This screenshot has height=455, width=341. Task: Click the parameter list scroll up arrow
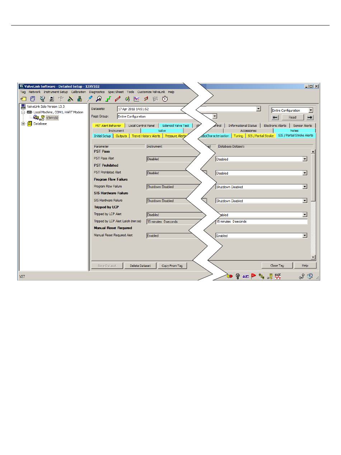[x=313, y=152]
